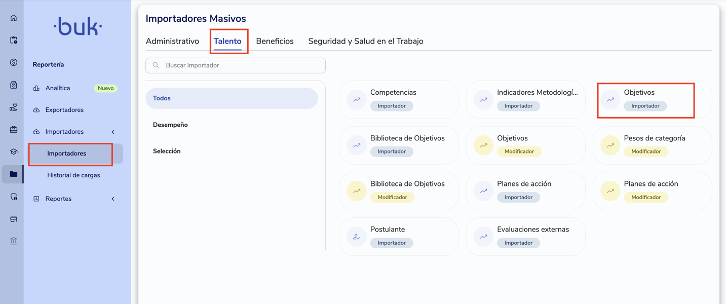This screenshot has height=304, width=727.
Task: Switch to the Beneficios tab
Action: 275,41
